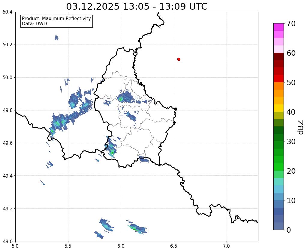Screen dimensions: 307x251
Task: Click the longitude label 6.5
Action: (174, 246)
